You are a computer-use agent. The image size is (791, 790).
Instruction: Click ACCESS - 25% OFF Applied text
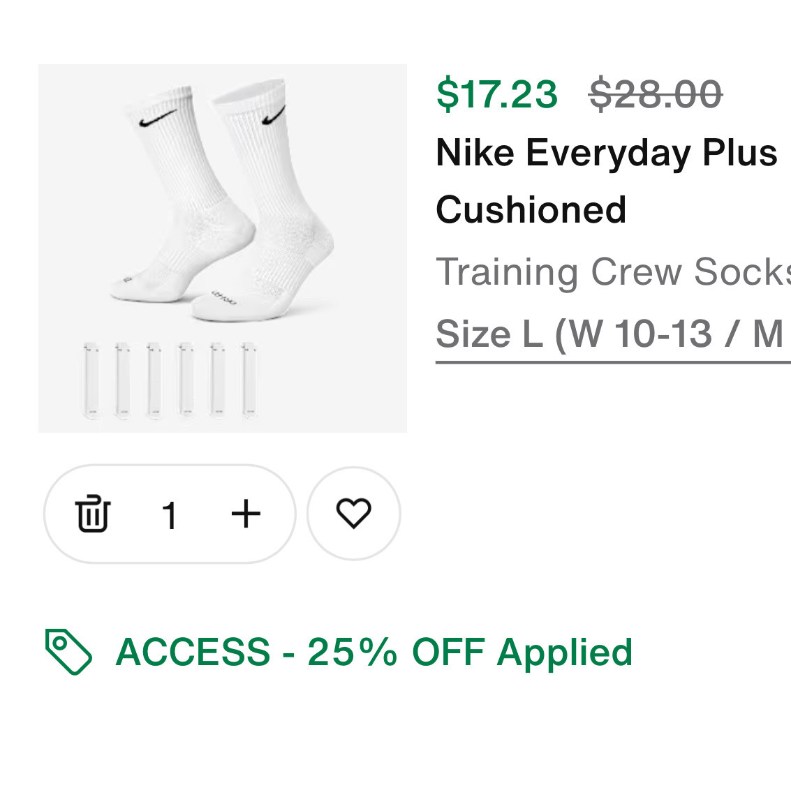point(374,652)
